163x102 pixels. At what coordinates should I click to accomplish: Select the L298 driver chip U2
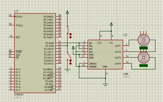point(105,54)
